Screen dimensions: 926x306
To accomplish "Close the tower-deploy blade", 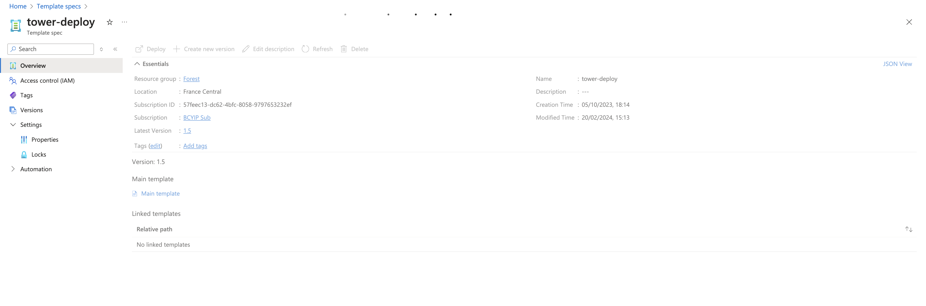I will click(x=909, y=22).
